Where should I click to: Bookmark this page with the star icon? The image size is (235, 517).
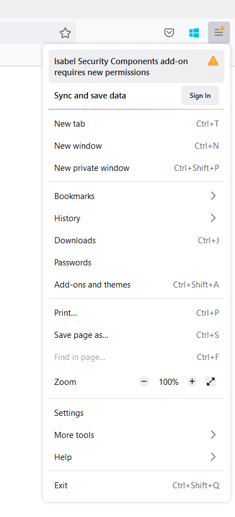(65, 33)
